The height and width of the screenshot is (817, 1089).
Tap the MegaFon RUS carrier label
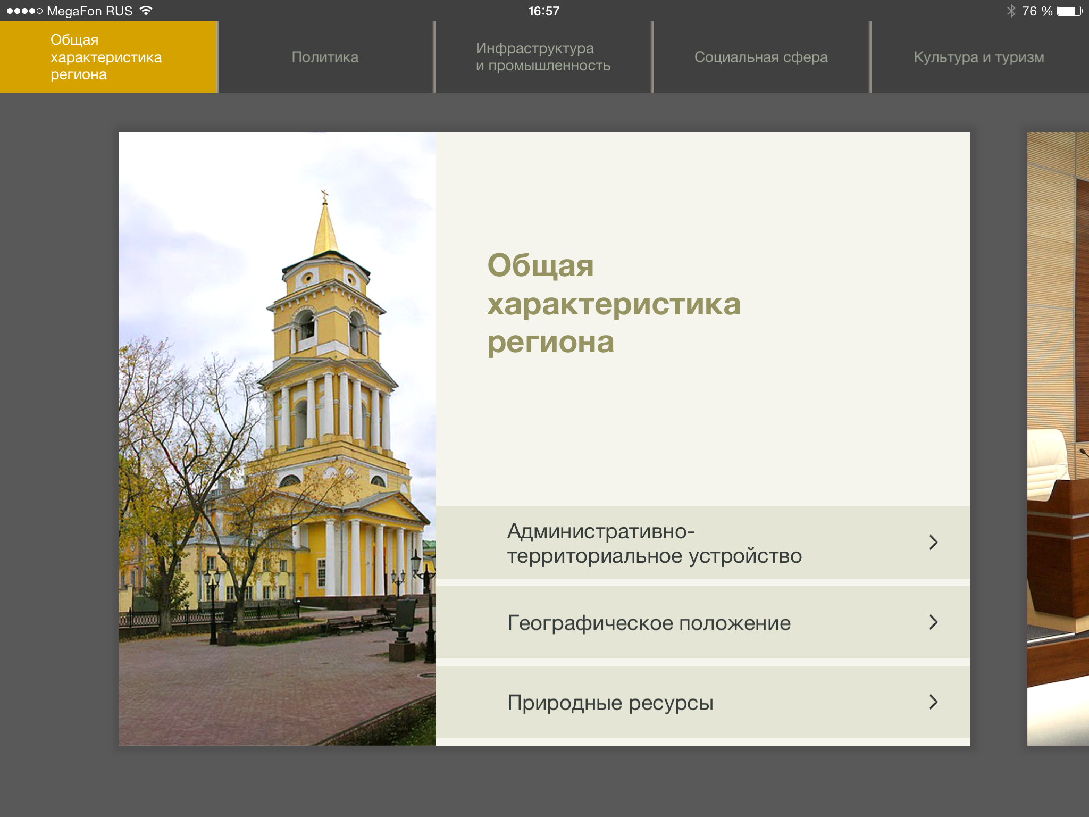(x=89, y=11)
